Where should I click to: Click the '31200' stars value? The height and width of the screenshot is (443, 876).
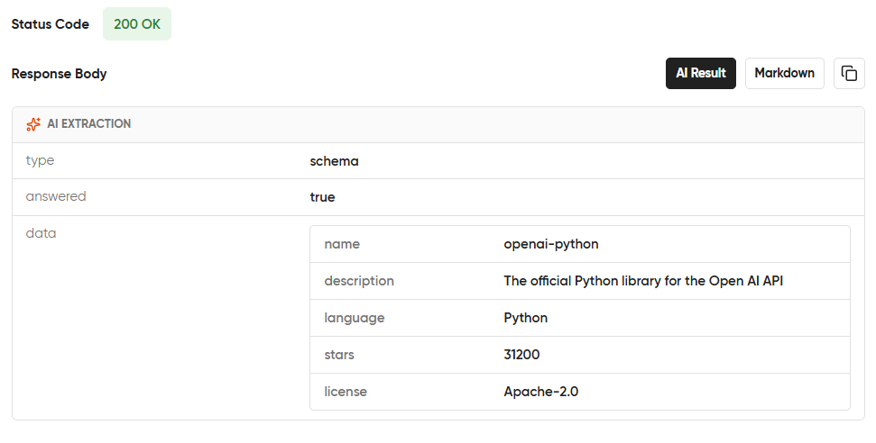click(x=521, y=355)
